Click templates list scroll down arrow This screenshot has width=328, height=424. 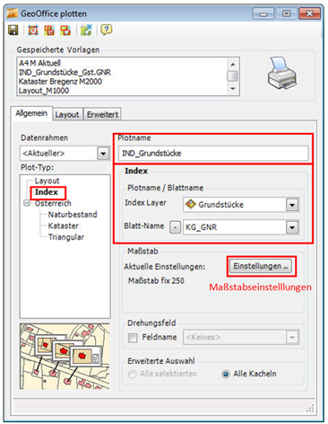point(233,89)
